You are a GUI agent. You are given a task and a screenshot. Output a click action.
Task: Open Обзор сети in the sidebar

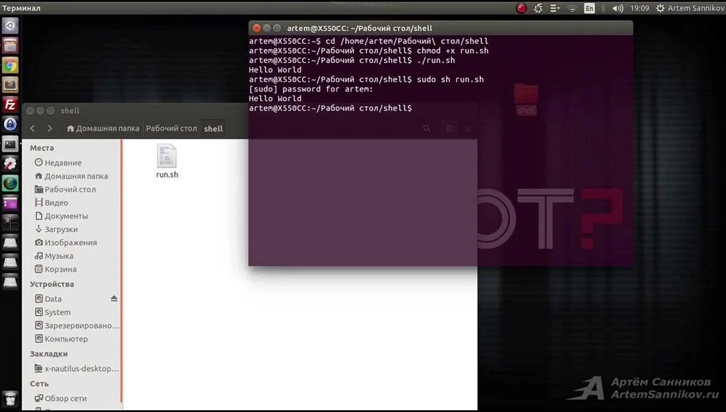pyautogui.click(x=61, y=399)
